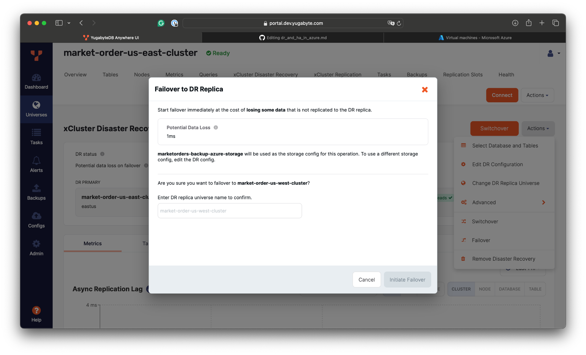This screenshot has height=355, width=586.
Task: Open the universe Actions dropdown next to Connect
Action: (x=537, y=95)
